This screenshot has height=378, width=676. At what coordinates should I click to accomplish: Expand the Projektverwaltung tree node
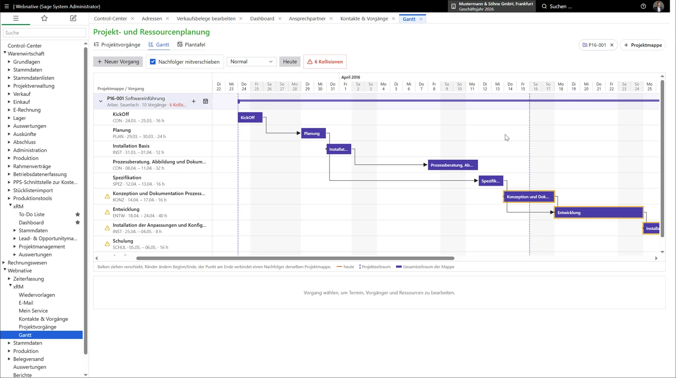point(9,86)
